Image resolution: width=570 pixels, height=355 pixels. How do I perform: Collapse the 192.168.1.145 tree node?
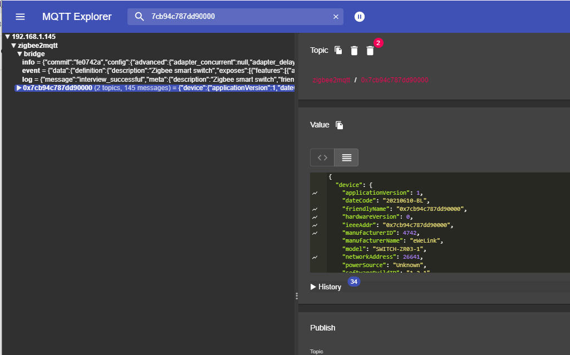coord(7,37)
